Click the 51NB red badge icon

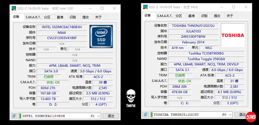251,117
